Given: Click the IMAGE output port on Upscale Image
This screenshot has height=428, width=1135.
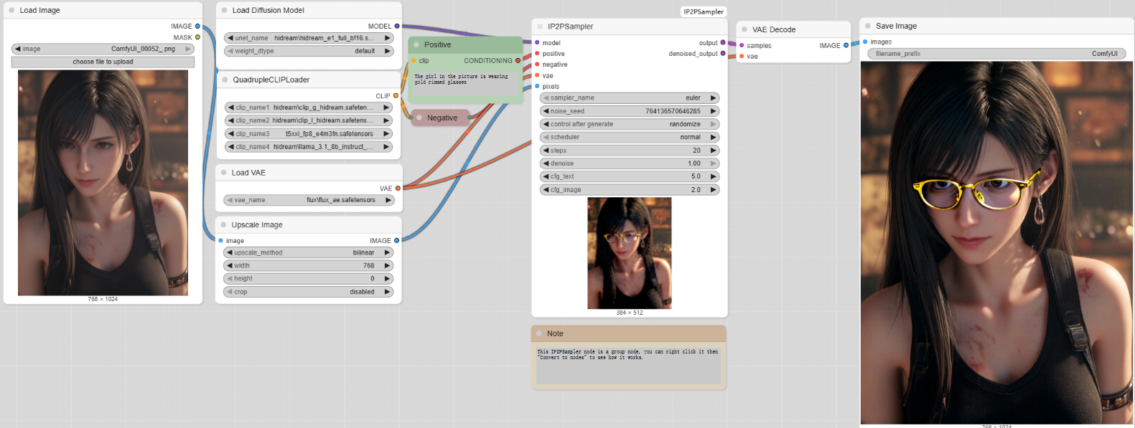Looking at the screenshot, I should pyautogui.click(x=396, y=241).
